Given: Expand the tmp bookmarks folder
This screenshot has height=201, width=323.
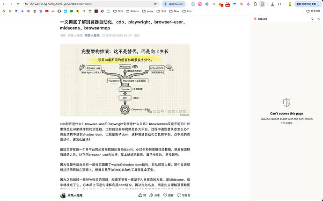Looking at the screenshot, I should point(187,11).
